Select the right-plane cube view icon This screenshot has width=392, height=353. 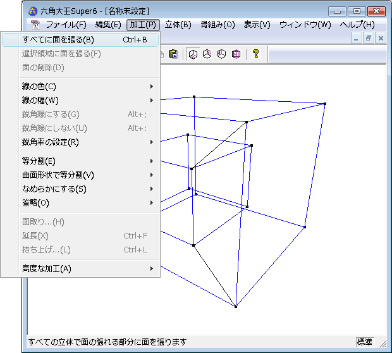[x=207, y=54]
